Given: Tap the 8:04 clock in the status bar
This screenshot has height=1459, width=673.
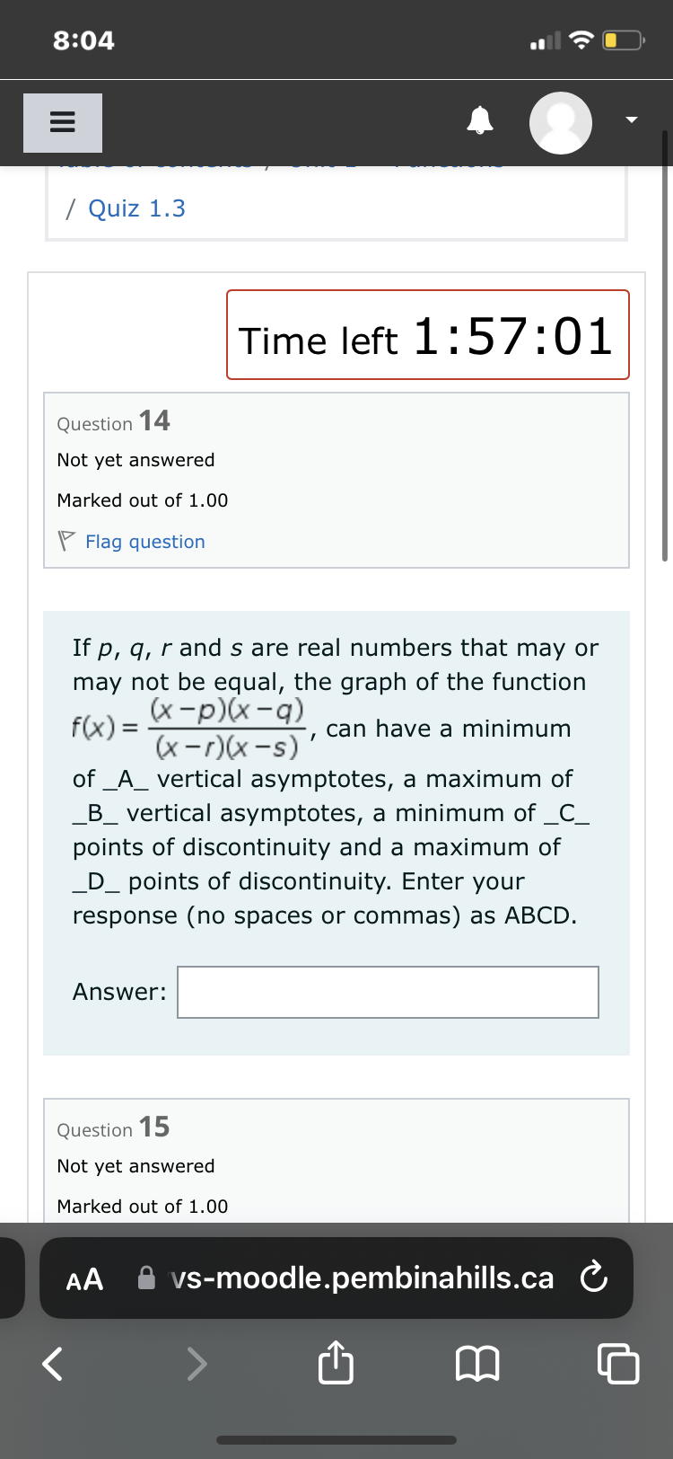Looking at the screenshot, I should 84,40.
